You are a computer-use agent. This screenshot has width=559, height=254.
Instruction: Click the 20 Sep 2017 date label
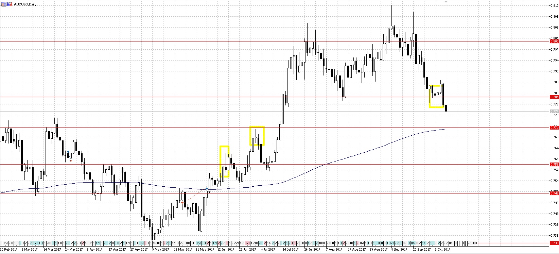421,250
